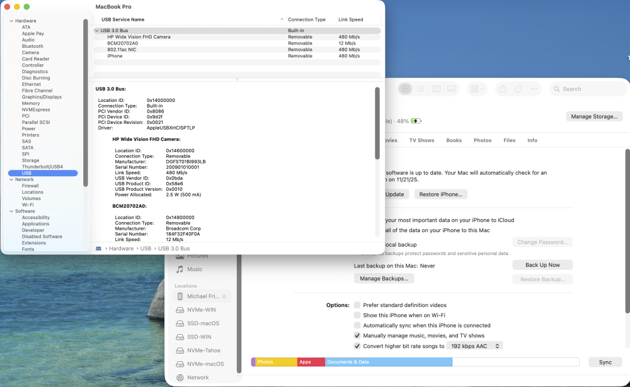Switch Finder to gallery view
Image resolution: width=630 pixels, height=387 pixels.
(451, 89)
